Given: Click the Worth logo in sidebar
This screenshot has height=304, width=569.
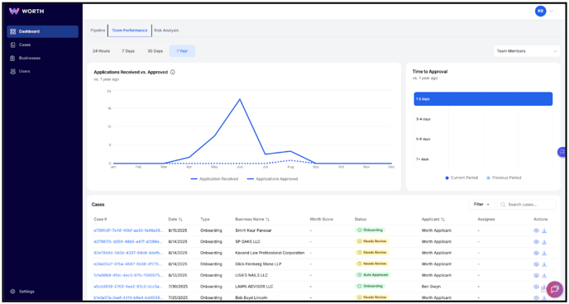Looking at the screenshot, I should pos(26,12).
